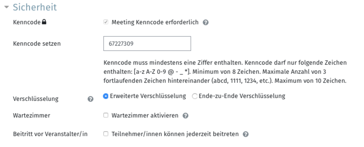The image size is (364, 147).
Task: Click the Verschlüsselung row label
Action: (x=36, y=99)
